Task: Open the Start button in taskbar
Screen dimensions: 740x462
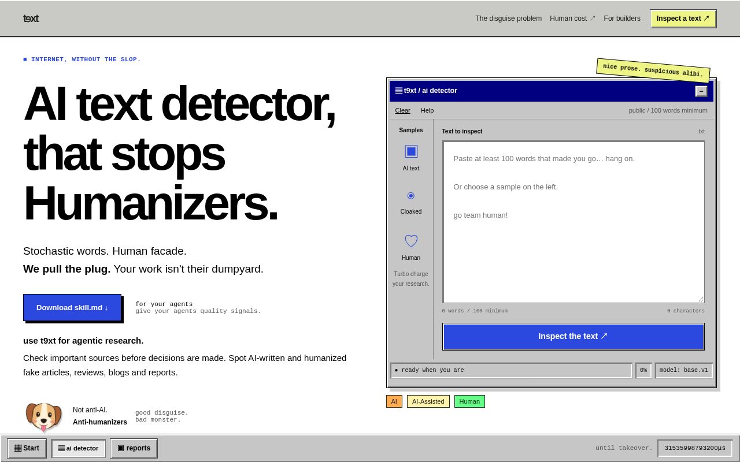Action: click(27, 448)
